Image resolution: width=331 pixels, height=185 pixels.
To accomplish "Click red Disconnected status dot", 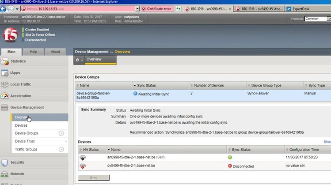I will (x=230, y=166).
